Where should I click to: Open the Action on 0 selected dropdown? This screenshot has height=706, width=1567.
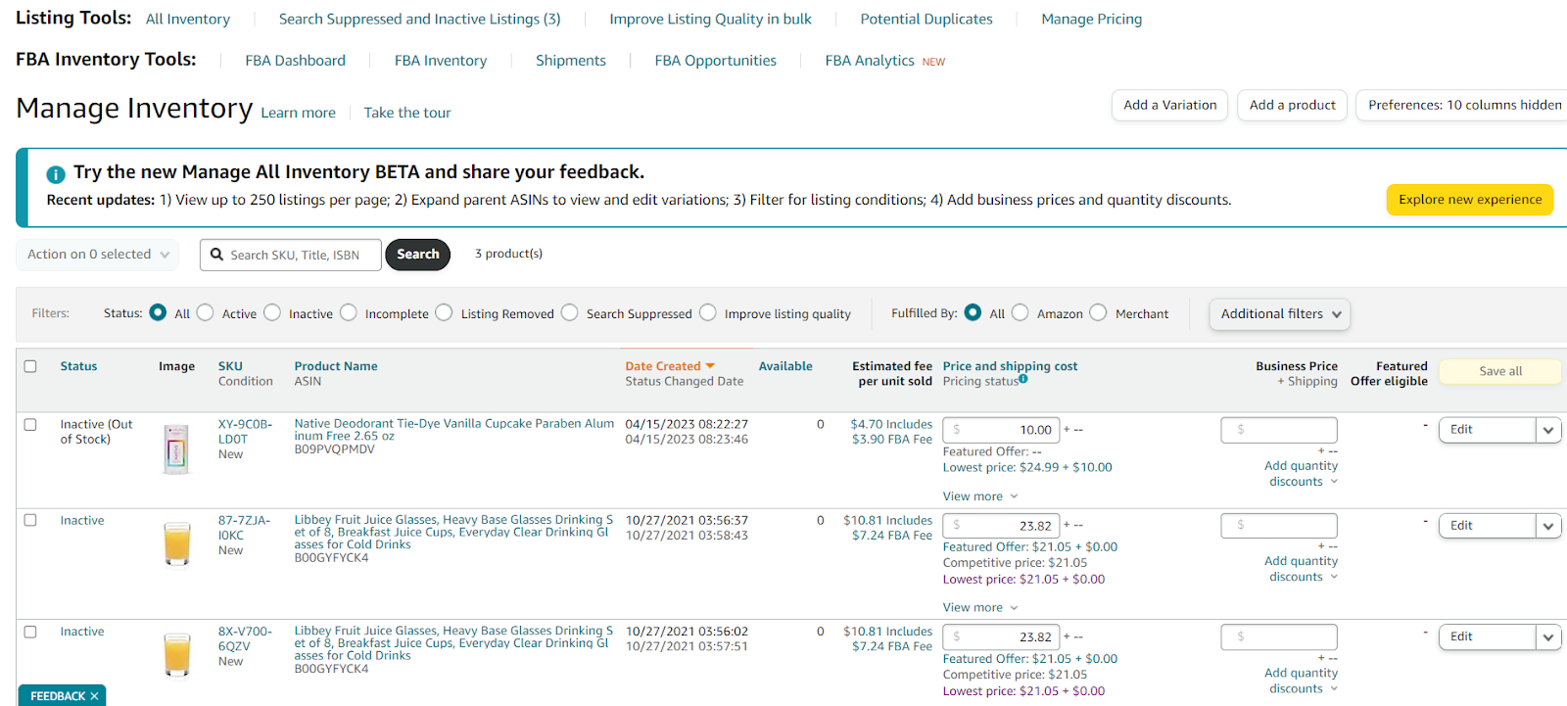98,255
